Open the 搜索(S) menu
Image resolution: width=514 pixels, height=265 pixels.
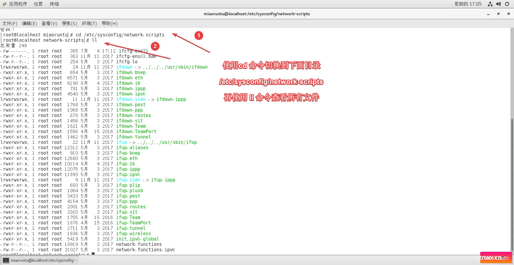click(69, 24)
